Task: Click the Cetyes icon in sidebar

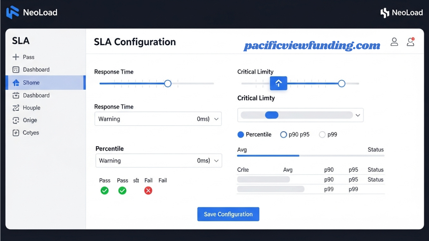Action: [x=16, y=133]
